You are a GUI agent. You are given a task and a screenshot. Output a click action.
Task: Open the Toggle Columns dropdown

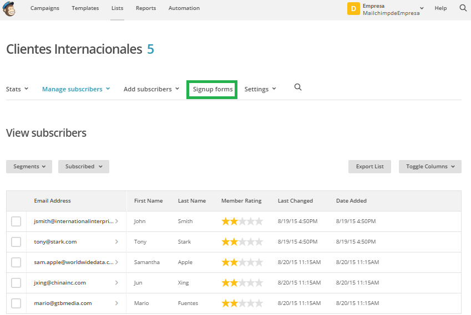(x=430, y=167)
